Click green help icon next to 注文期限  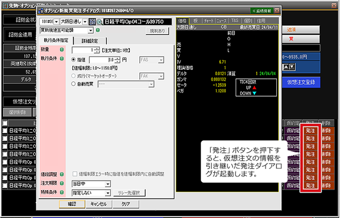click(62, 183)
